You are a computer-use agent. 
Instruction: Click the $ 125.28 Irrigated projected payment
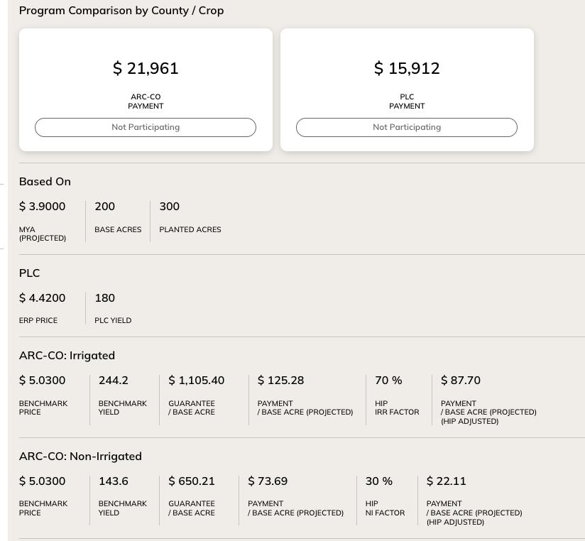pyautogui.click(x=280, y=381)
